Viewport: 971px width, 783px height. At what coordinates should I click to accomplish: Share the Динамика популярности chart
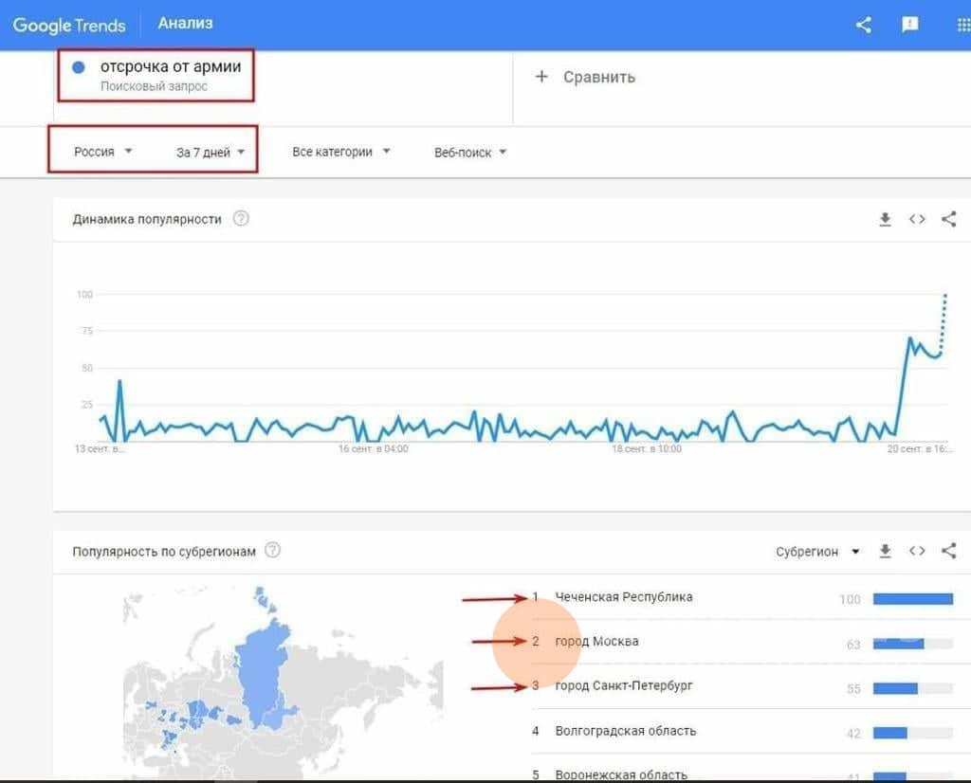click(x=948, y=219)
